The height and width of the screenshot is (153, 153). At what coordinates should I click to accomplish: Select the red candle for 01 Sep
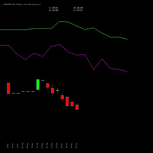[x=62, y=97]
